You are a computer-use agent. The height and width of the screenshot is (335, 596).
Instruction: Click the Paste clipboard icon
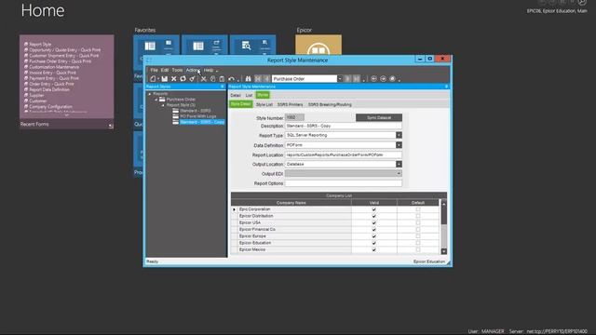pyautogui.click(x=222, y=78)
